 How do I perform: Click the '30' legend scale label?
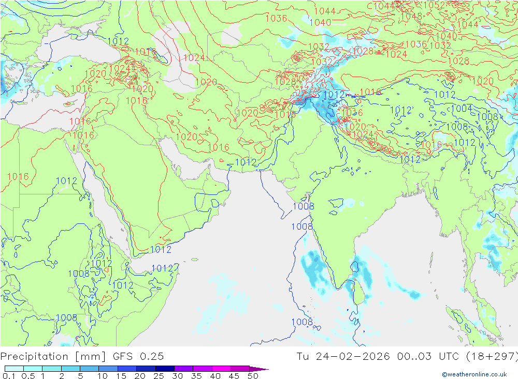177,376
